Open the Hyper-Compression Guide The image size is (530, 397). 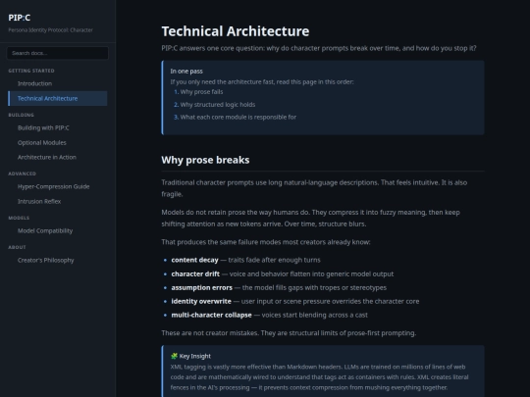53,186
